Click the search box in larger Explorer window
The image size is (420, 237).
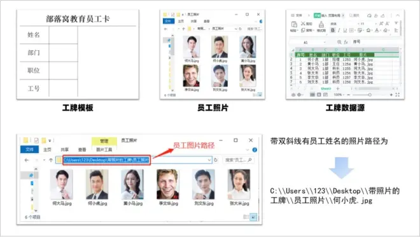(x=239, y=160)
